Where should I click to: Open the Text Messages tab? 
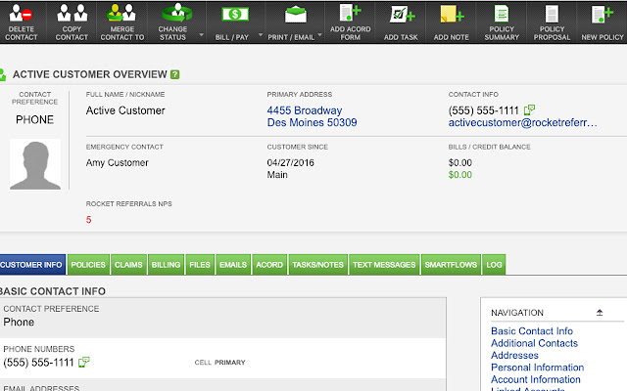coord(383,265)
